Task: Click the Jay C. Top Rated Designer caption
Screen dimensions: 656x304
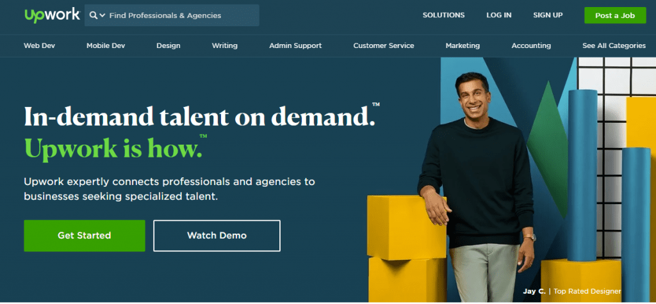Action: [x=571, y=291]
